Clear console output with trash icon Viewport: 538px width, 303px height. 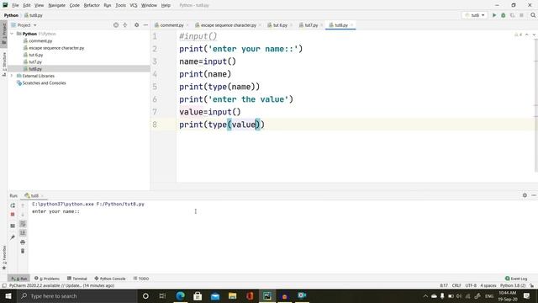coord(23,251)
